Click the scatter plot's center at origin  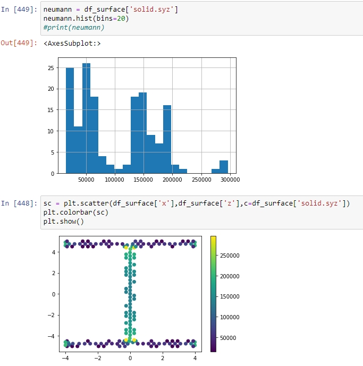(x=130, y=294)
